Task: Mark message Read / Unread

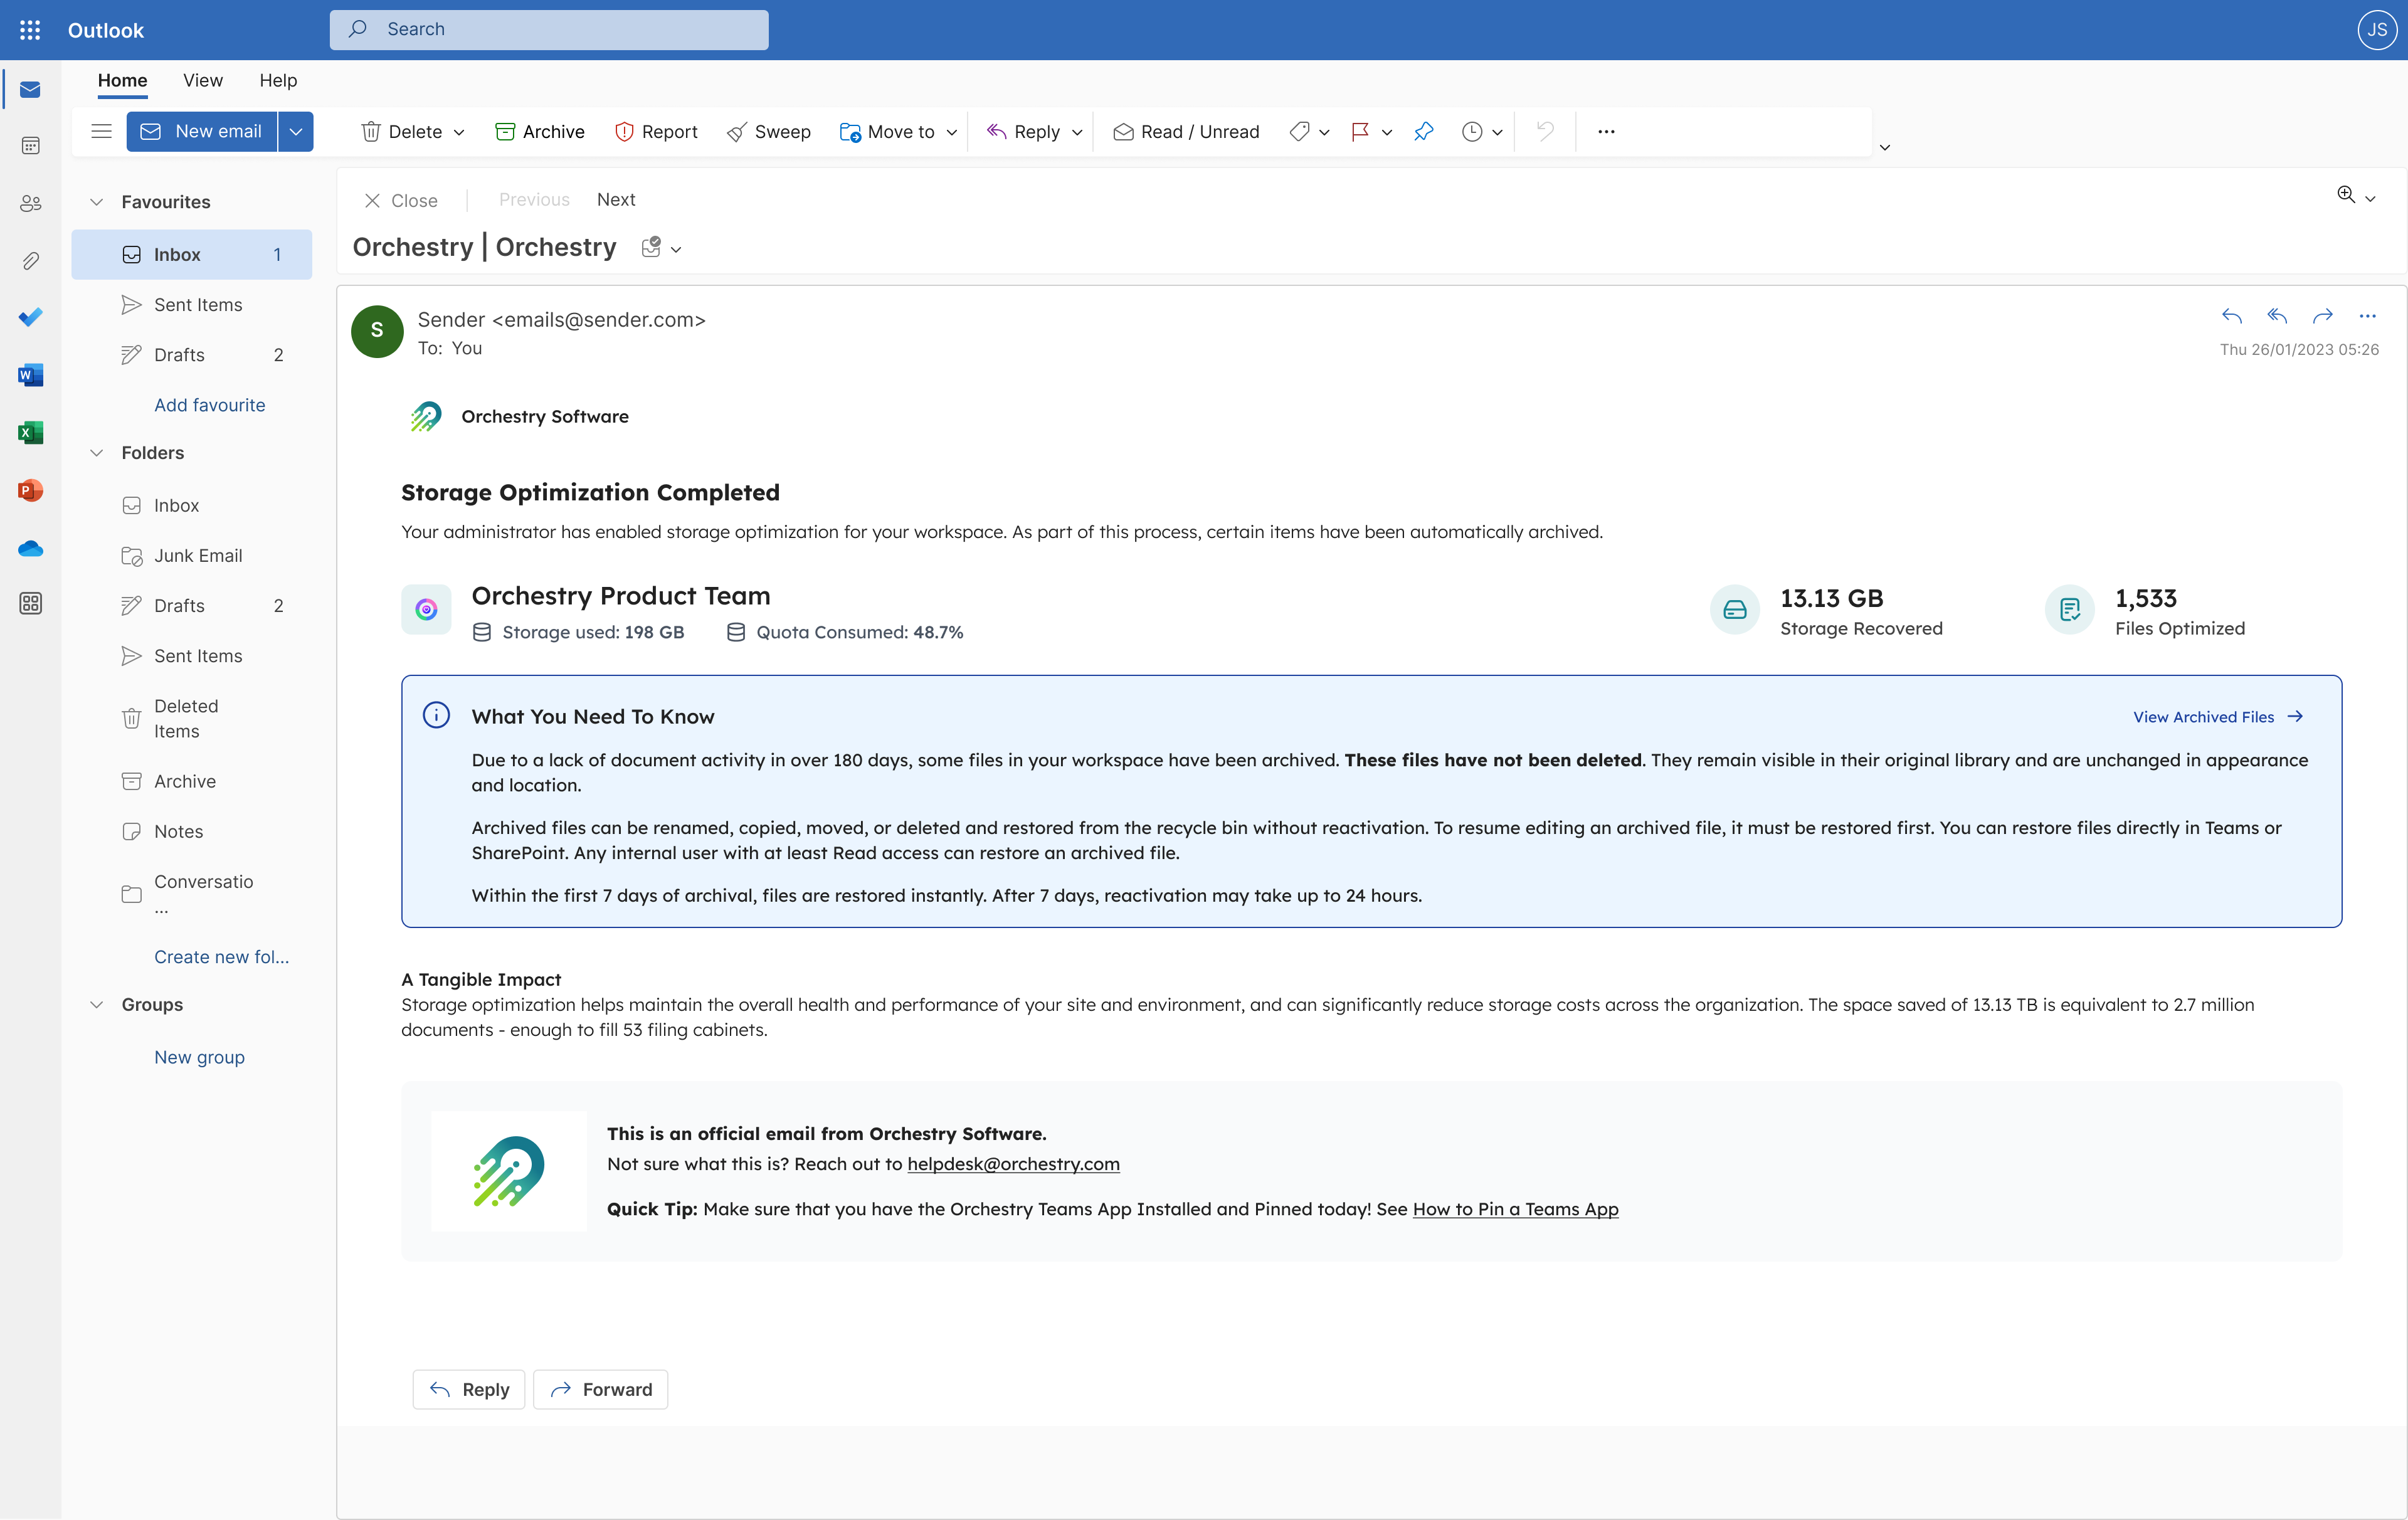Action: tap(1186, 132)
